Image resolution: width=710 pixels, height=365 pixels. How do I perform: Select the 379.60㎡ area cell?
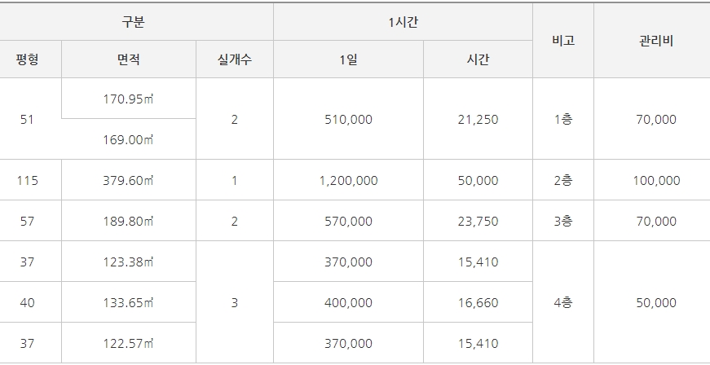129,180
